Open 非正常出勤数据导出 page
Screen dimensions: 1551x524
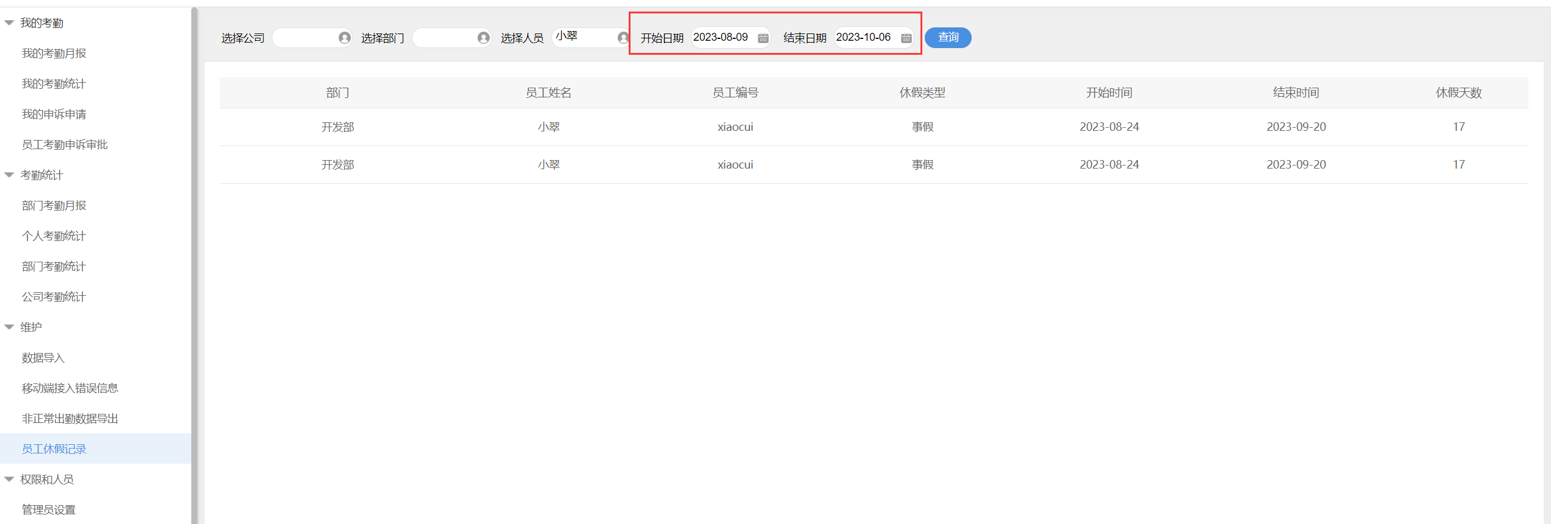70,419
